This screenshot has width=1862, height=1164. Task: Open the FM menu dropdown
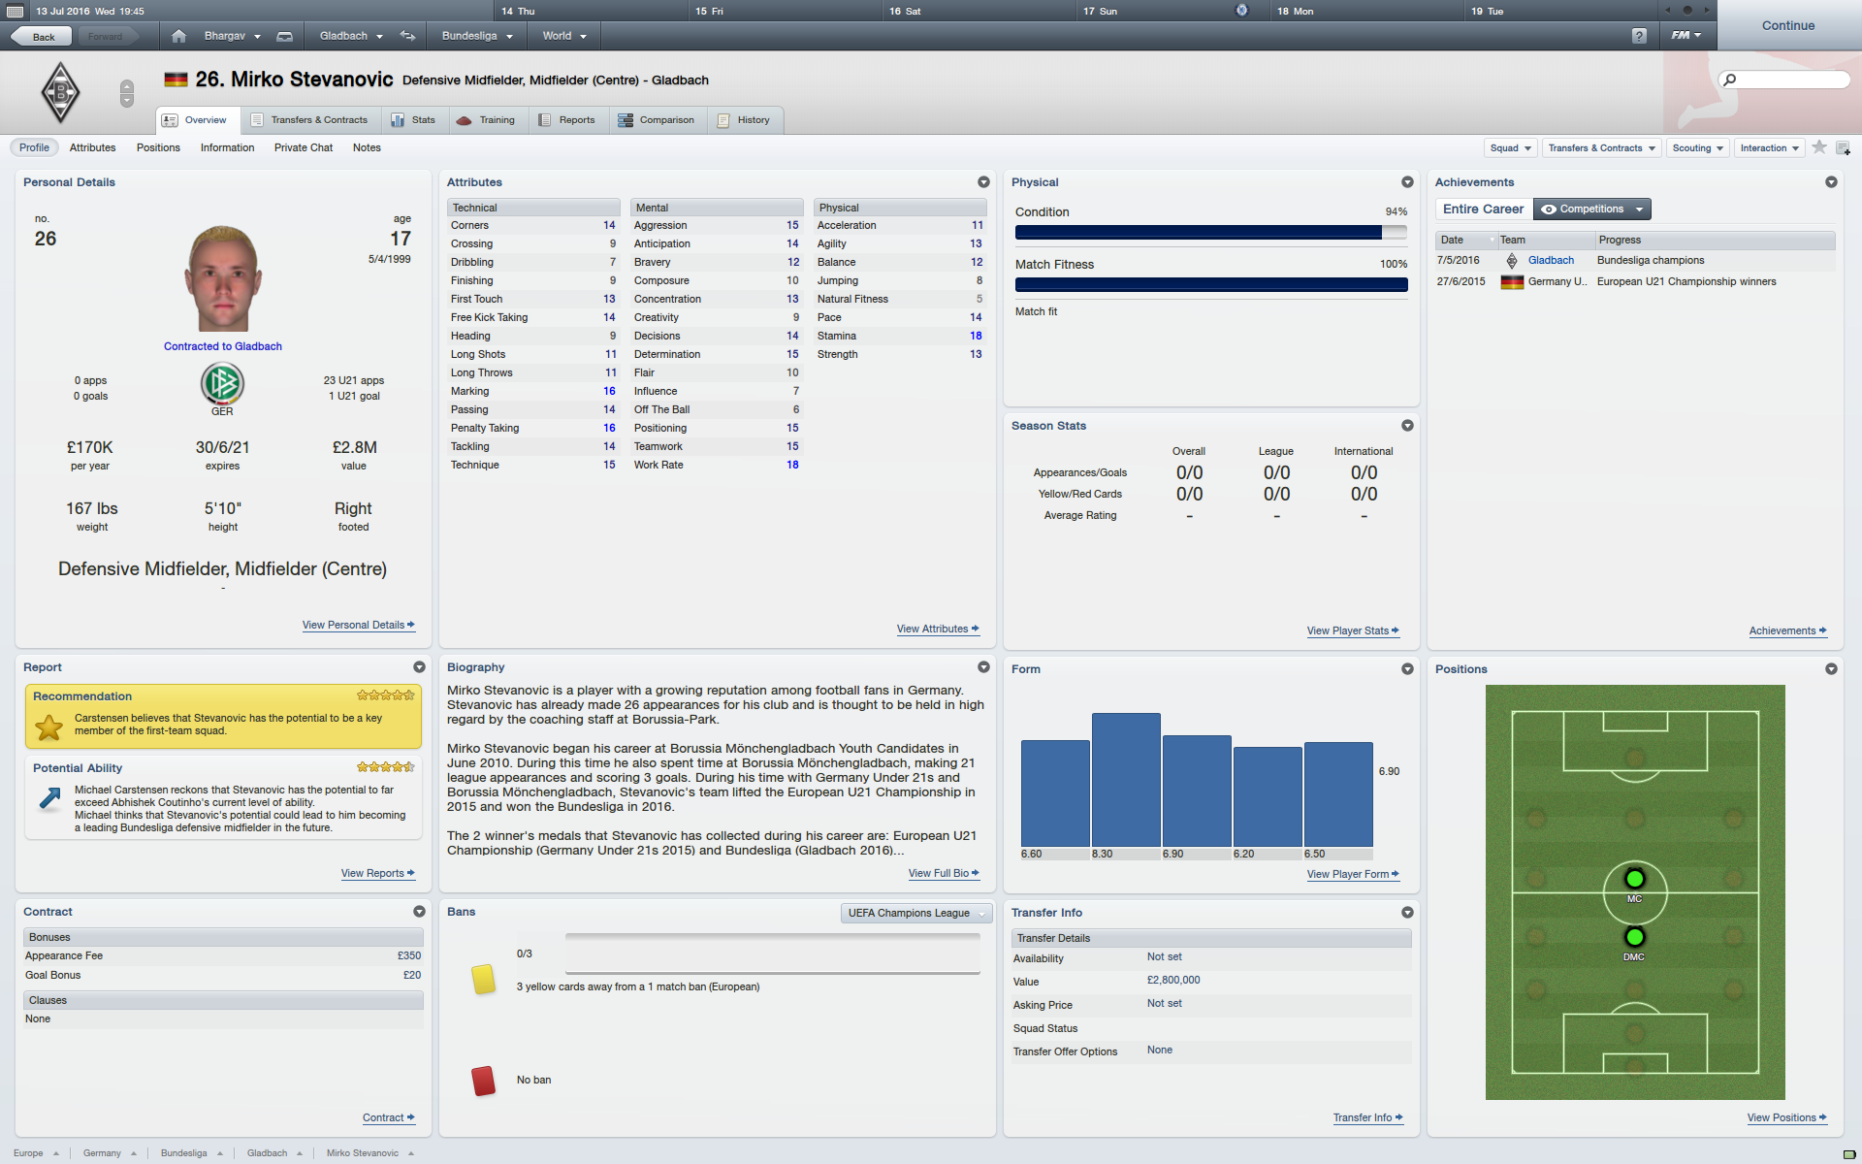[x=1686, y=35]
